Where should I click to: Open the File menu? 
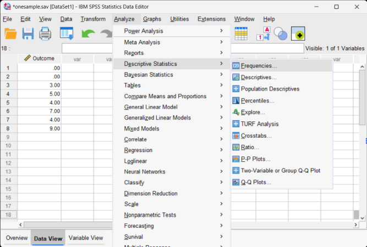point(7,19)
